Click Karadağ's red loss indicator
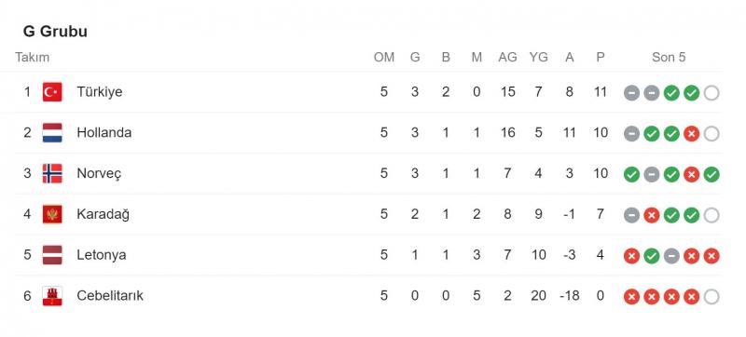746x337 pixels. point(651,215)
